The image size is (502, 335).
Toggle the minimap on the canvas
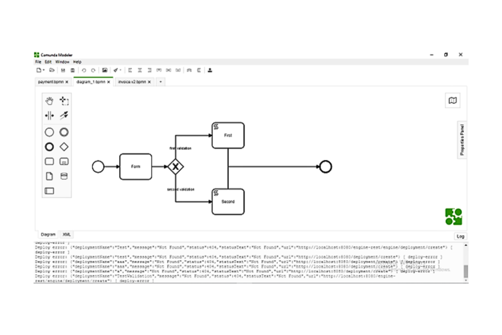click(452, 100)
